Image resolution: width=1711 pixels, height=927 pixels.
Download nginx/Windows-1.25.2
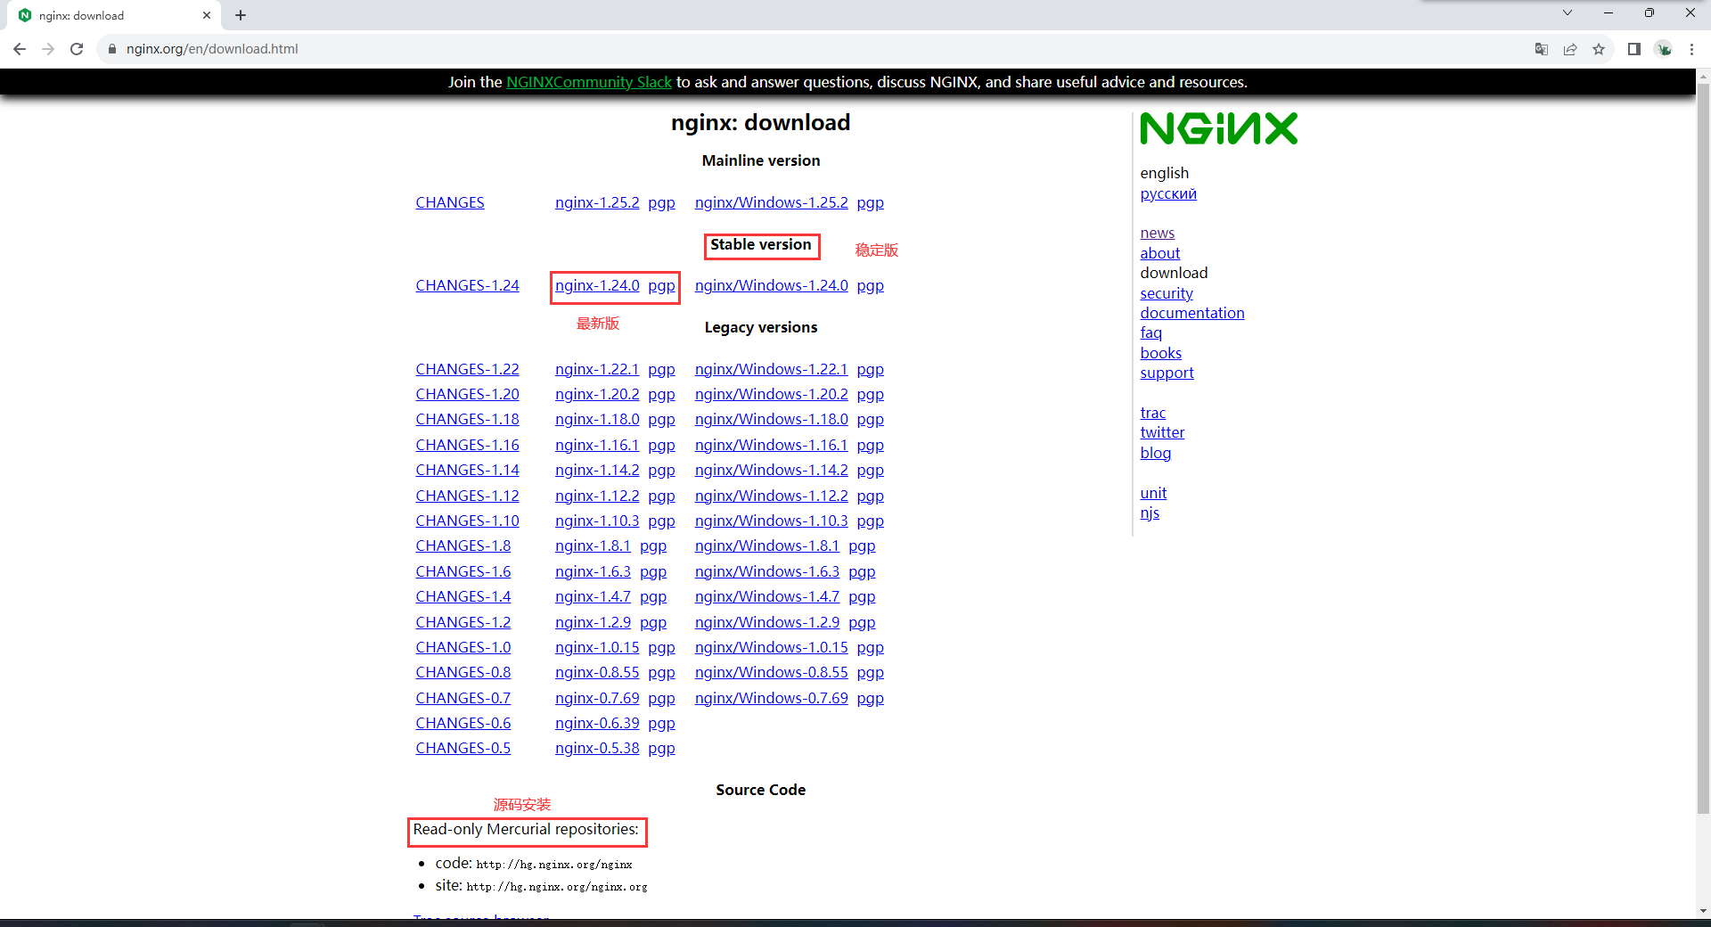coord(772,202)
